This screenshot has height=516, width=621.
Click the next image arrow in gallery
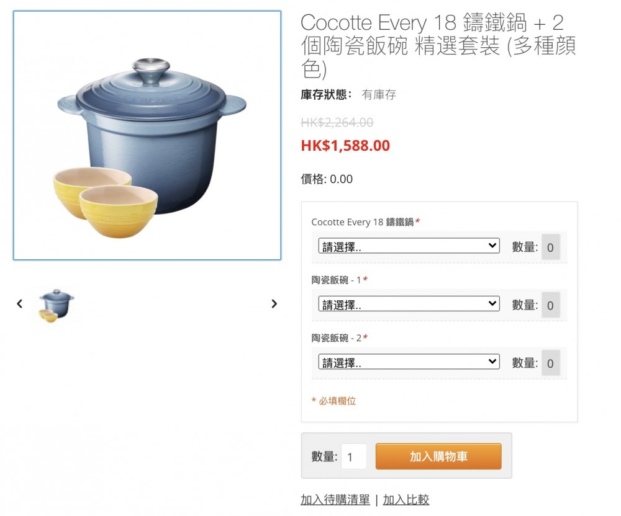pos(274,304)
